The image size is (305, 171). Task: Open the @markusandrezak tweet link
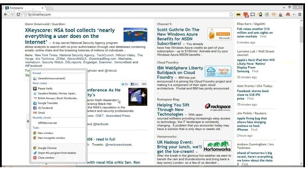click(119, 144)
